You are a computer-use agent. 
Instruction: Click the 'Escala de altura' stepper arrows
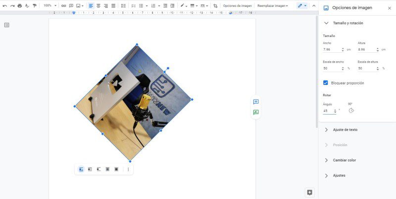coord(378,68)
